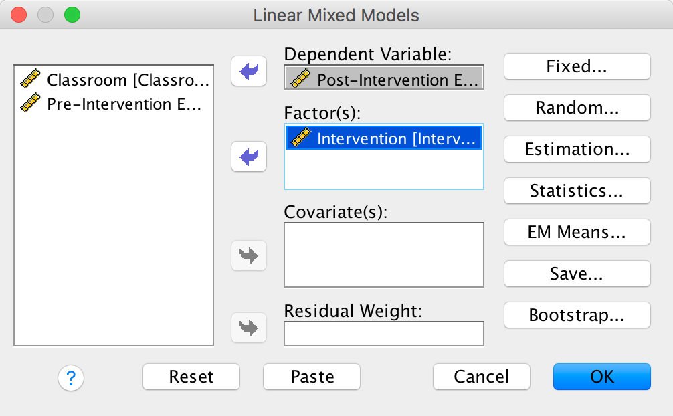This screenshot has width=673, height=416.
Task: Select the Pre-Intervention variable in the list
Action: [x=124, y=104]
